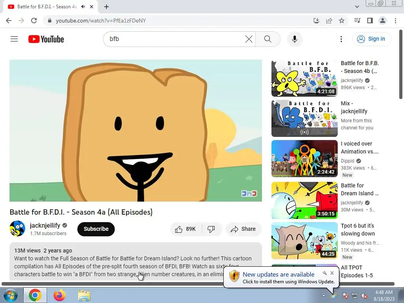Open Windows Explorer from taskbar
Viewport: 404px width, 303px height.
[x=84, y=295]
